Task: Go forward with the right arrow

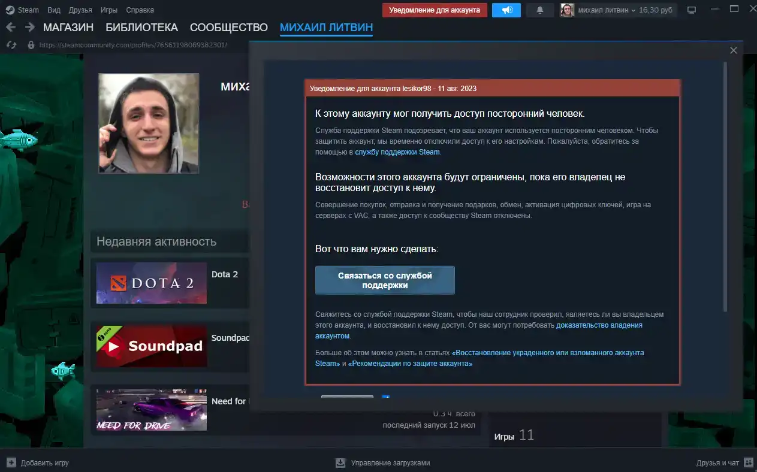Action: [29, 28]
